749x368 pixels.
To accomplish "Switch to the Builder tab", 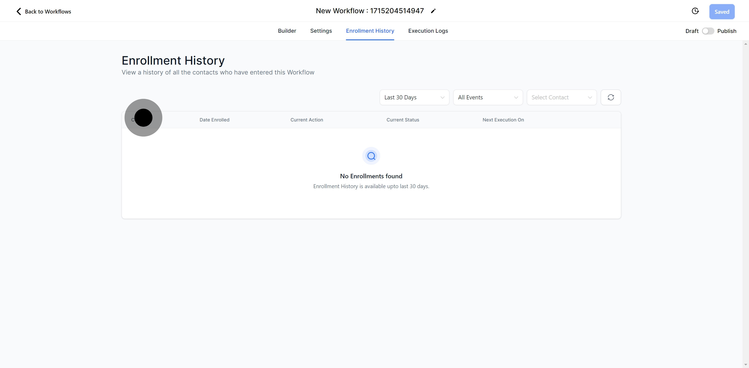I will pyautogui.click(x=287, y=31).
